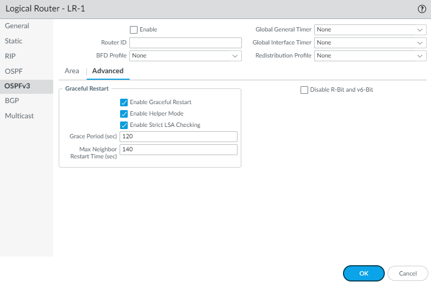Cancel the Logical Router dialog

point(408,274)
